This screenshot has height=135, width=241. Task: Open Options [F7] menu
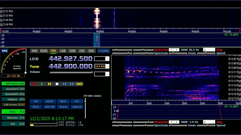(13, 99)
